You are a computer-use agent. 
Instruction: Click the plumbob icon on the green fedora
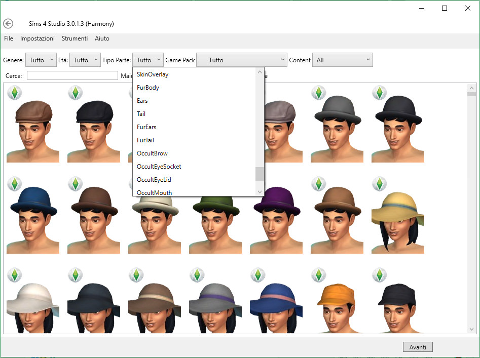pos(197,184)
